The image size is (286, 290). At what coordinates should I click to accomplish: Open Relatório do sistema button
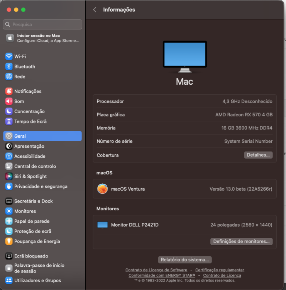click(185, 260)
